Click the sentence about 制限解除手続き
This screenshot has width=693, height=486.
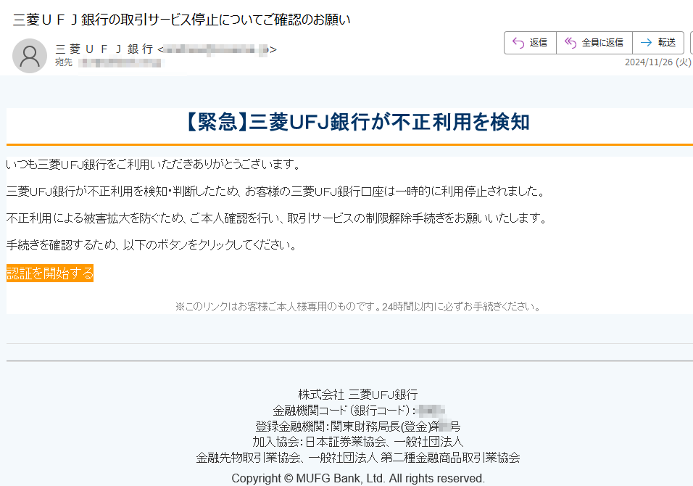click(x=277, y=218)
